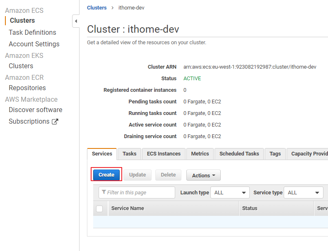Image resolution: width=328 pixels, height=251 pixels.
Task: Click the Cluster : ithome-dev page title
Action: pos(133,29)
